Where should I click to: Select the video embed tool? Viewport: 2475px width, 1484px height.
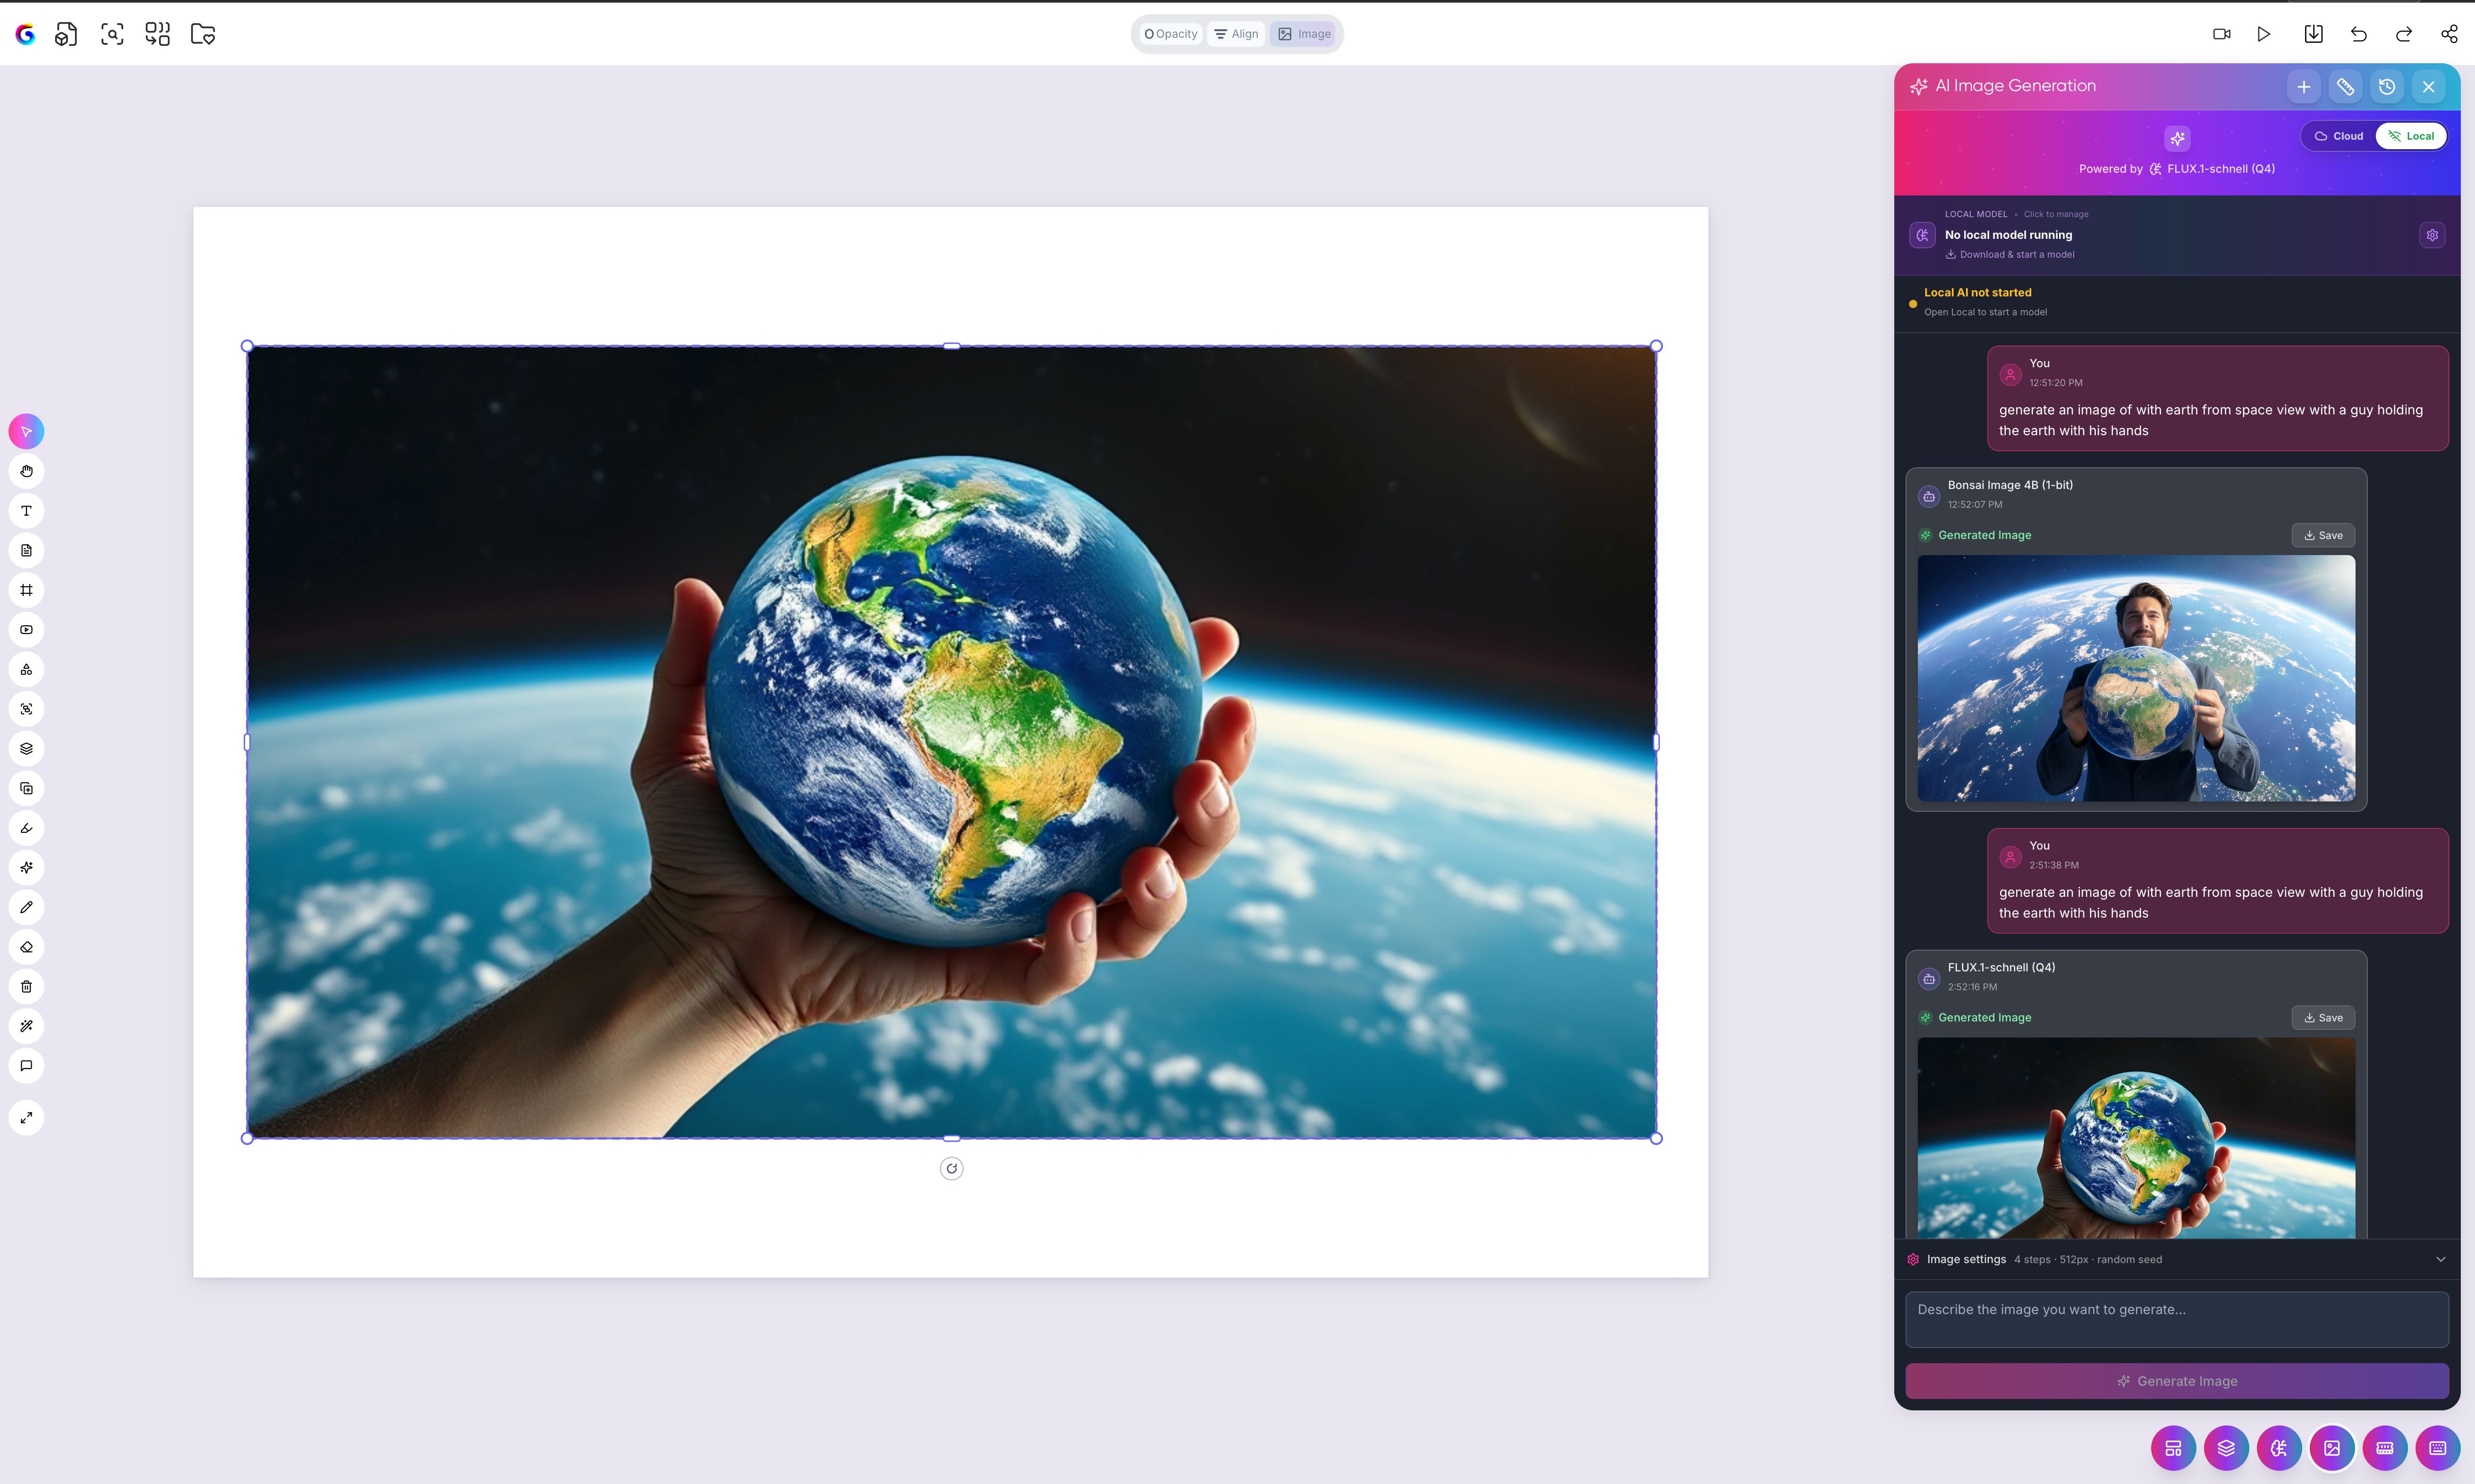(27, 630)
